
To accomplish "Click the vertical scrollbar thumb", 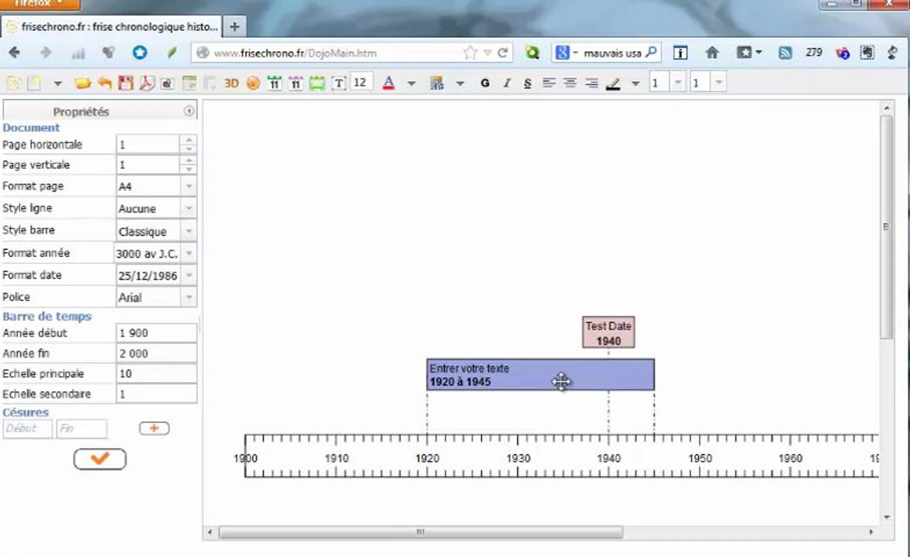I will (886, 226).
